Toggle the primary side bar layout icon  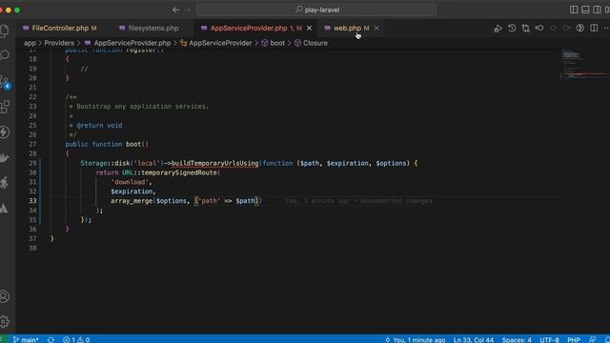pos(574,10)
